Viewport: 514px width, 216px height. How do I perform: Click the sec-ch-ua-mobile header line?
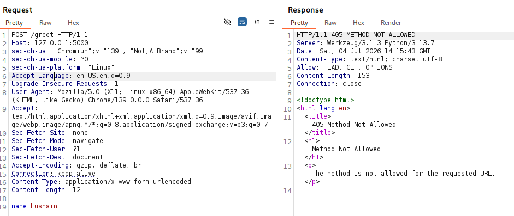click(50, 59)
